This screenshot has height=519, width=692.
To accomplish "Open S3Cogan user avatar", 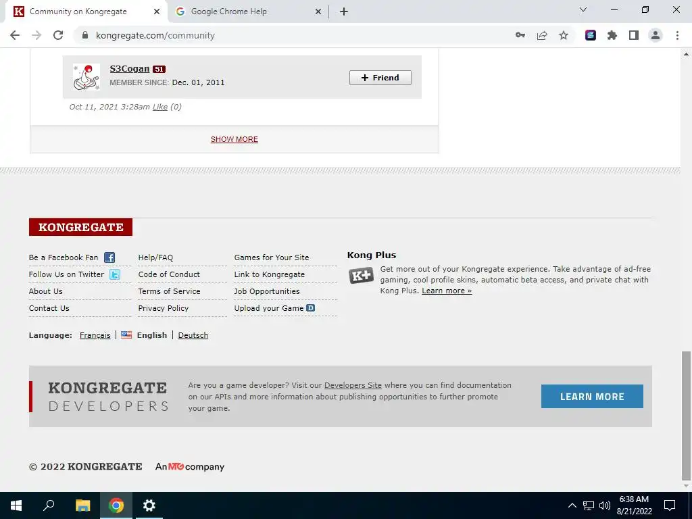I will [x=86, y=77].
